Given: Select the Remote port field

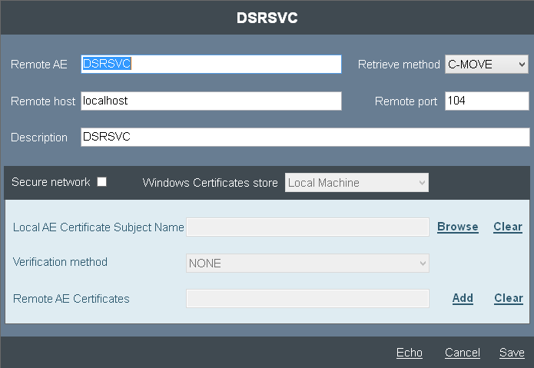Looking at the screenshot, I should click(x=486, y=101).
